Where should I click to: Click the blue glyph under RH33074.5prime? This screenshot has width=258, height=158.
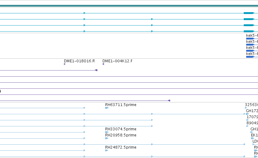(x=107, y=132)
